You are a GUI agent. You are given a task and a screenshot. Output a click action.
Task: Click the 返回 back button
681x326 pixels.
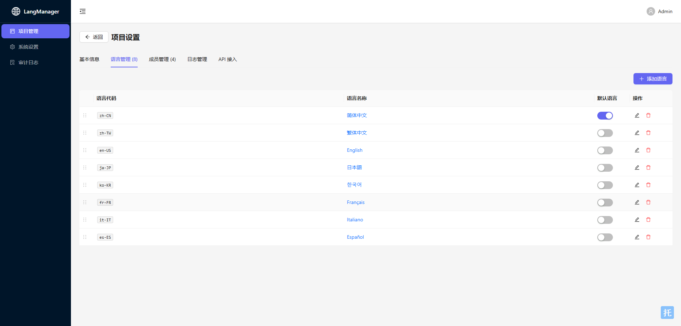pyautogui.click(x=94, y=37)
